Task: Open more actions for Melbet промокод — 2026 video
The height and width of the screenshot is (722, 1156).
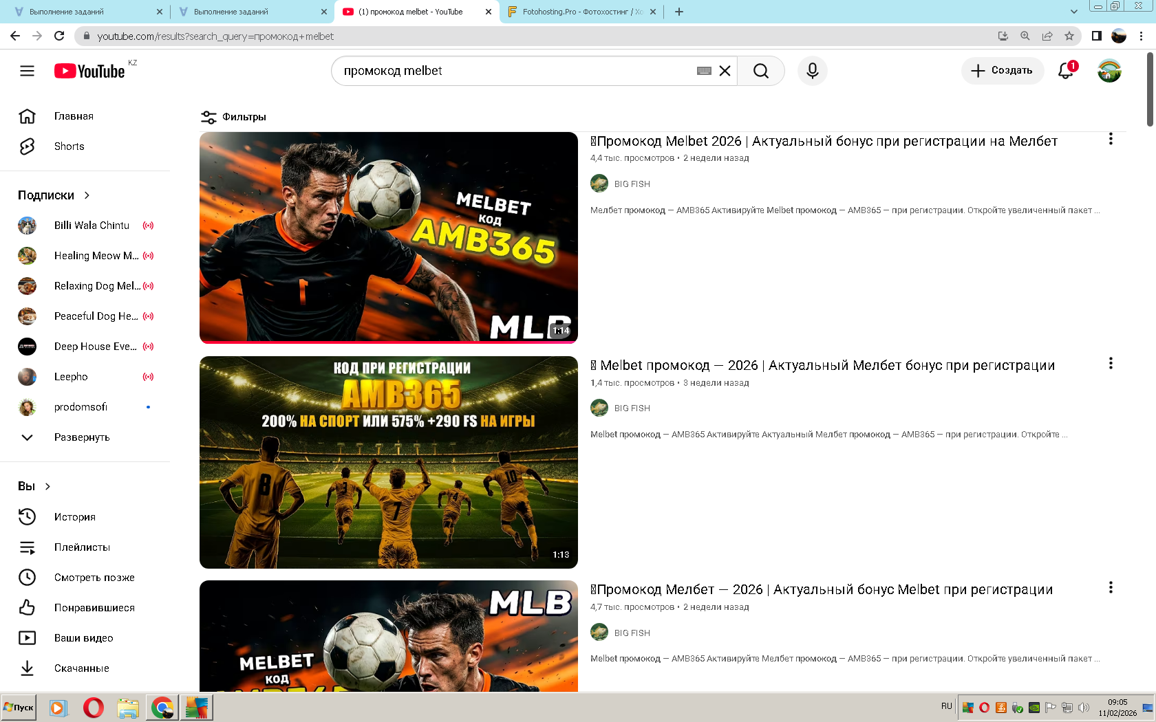Action: 1111,364
